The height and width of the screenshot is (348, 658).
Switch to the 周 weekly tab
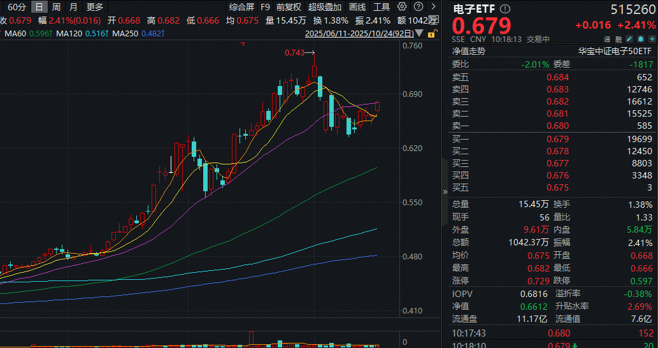(x=56, y=7)
